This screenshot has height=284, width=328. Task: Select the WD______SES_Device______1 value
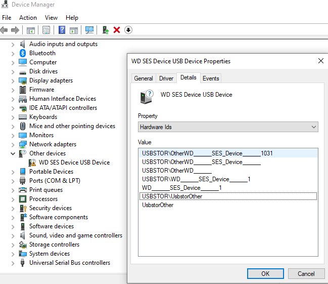tap(228, 188)
